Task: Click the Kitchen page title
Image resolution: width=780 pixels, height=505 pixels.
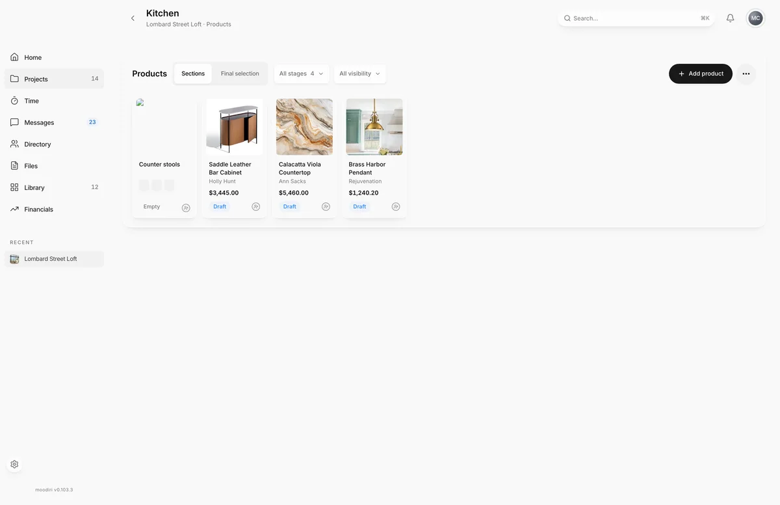Action: [162, 13]
